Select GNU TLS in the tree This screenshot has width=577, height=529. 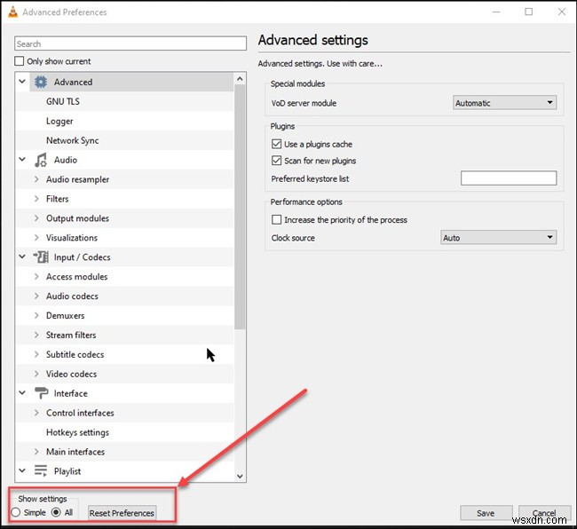point(63,101)
